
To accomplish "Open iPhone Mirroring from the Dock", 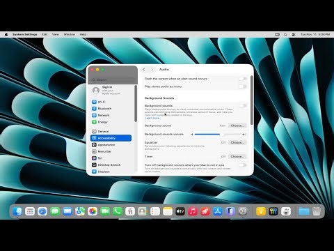I will [230, 211].
